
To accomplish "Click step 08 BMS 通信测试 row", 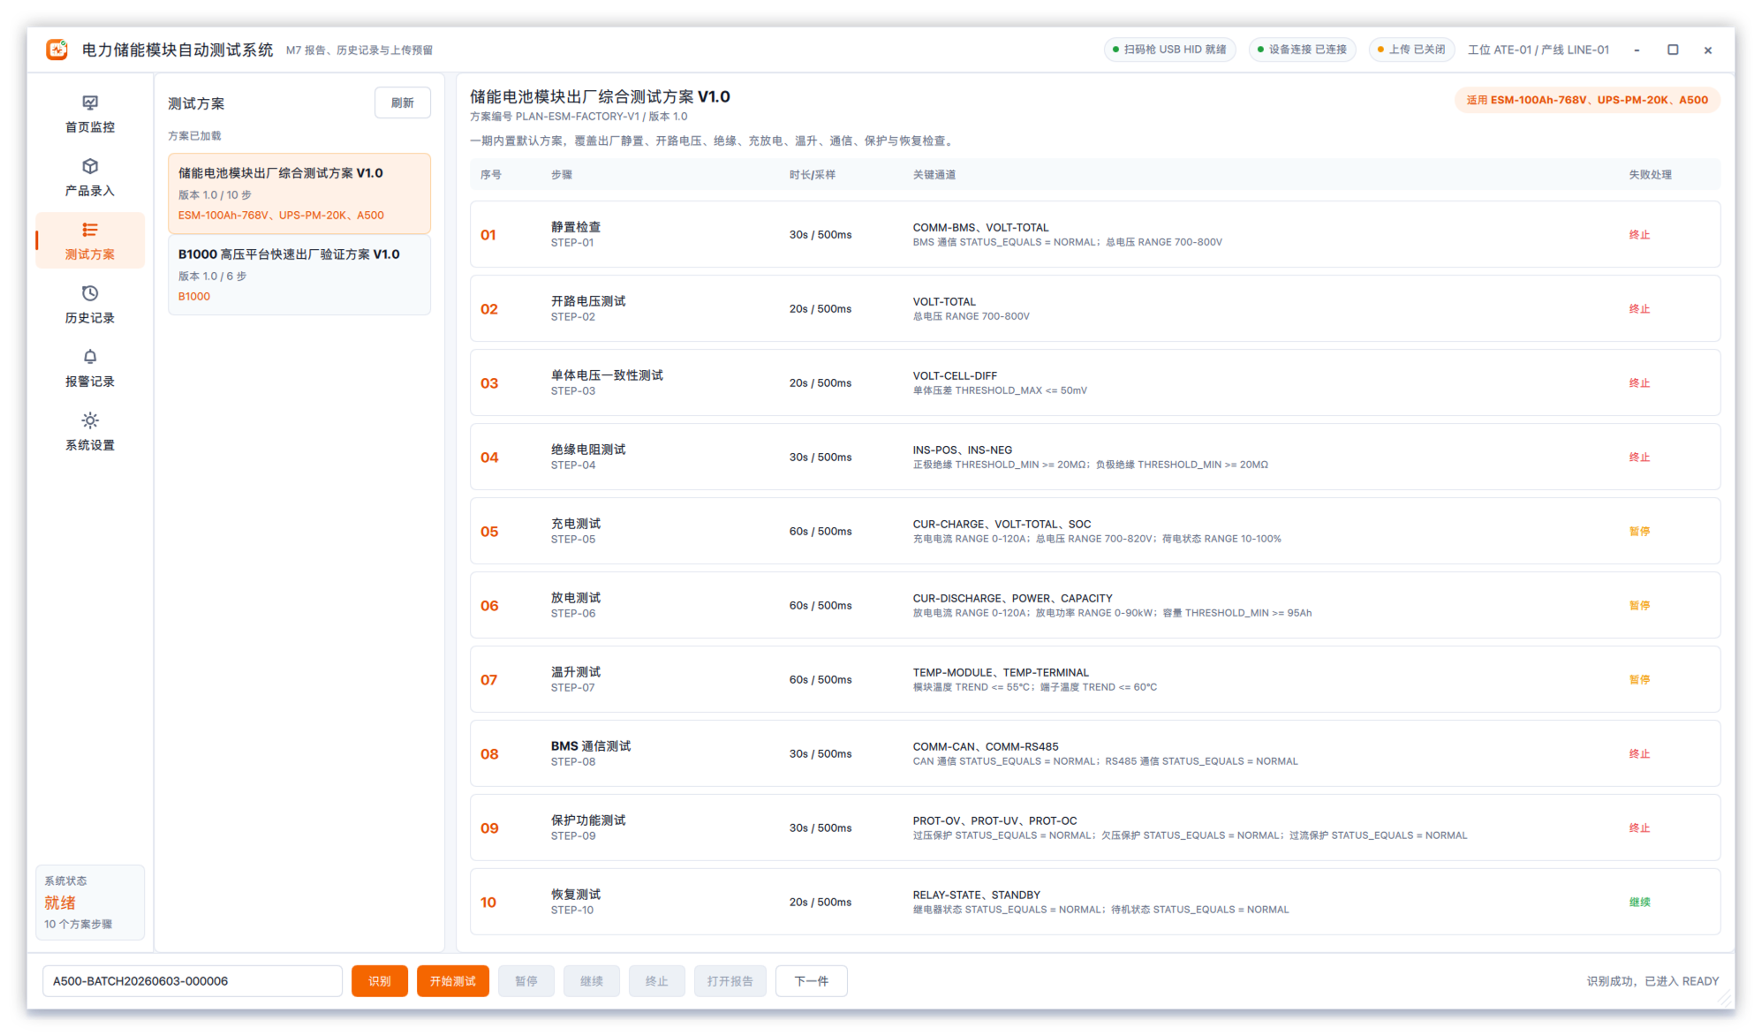I will (x=1095, y=754).
